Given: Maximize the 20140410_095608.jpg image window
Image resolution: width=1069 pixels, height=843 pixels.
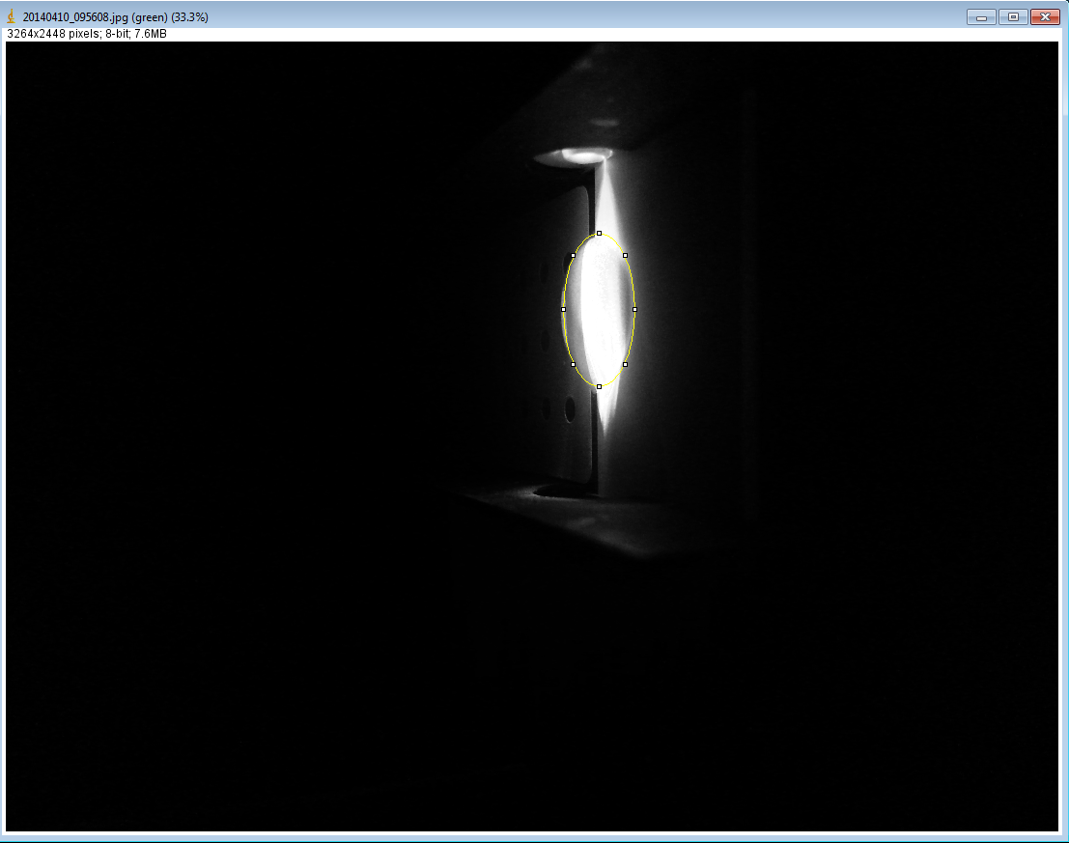Looking at the screenshot, I should coord(1012,17).
